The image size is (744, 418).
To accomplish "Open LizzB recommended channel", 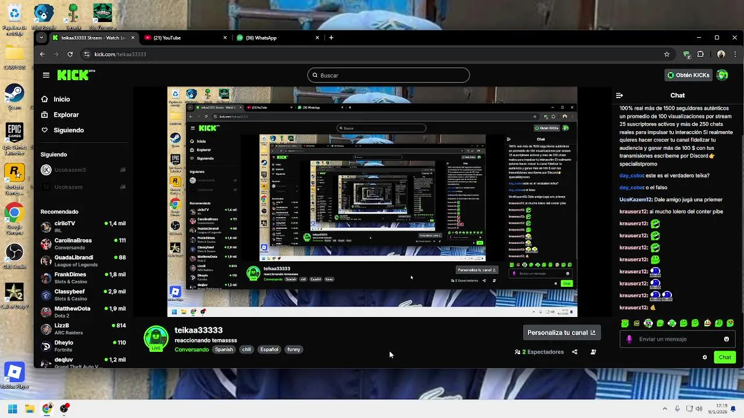I will coord(83,329).
